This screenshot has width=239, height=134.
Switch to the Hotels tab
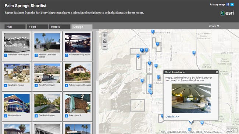(60, 27)
